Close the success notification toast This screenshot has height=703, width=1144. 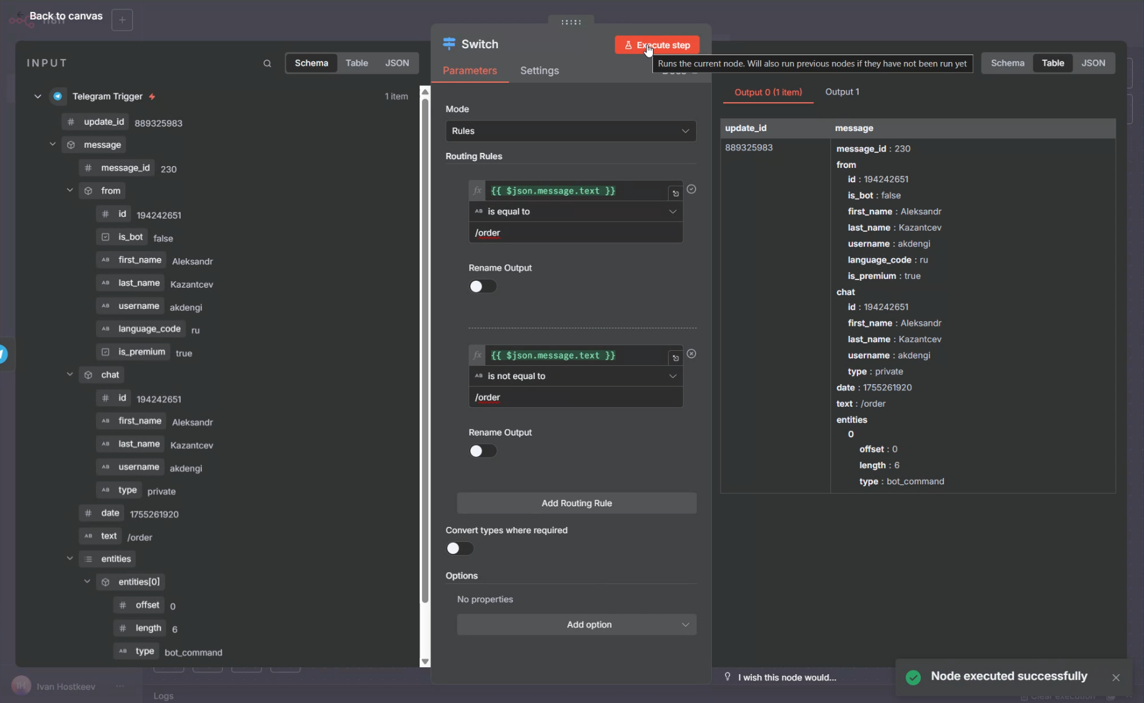click(x=1116, y=677)
